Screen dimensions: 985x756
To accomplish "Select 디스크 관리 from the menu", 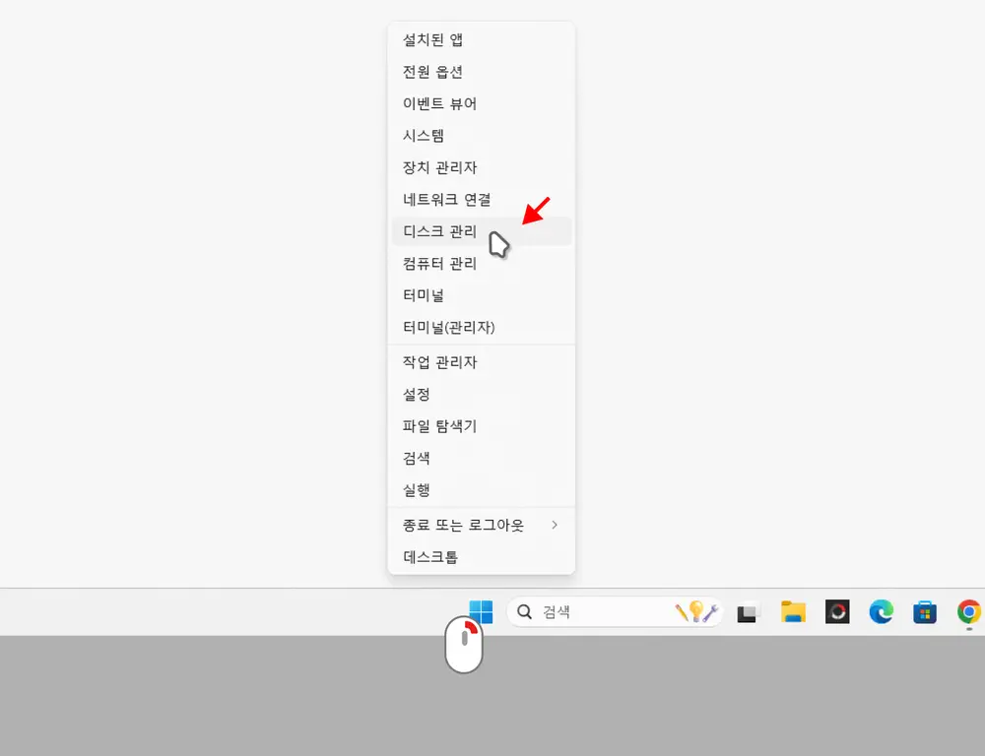I will [x=440, y=231].
